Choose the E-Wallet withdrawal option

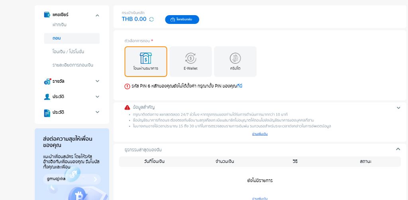[190, 61]
